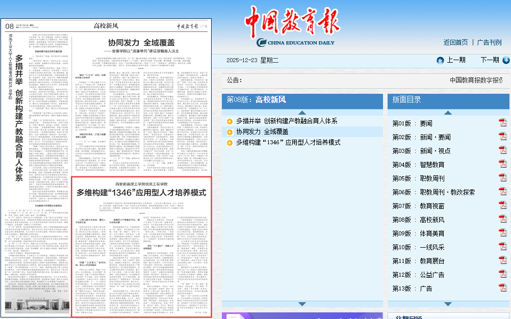Select 第05版 职教周刊 in page directory
Image resolution: width=511 pixels, height=319 pixels.
point(418,178)
